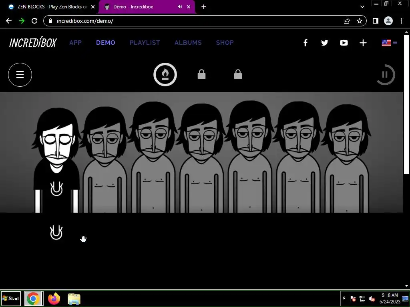
Task: Click the Chrome taskbar icon
Action: (34, 299)
